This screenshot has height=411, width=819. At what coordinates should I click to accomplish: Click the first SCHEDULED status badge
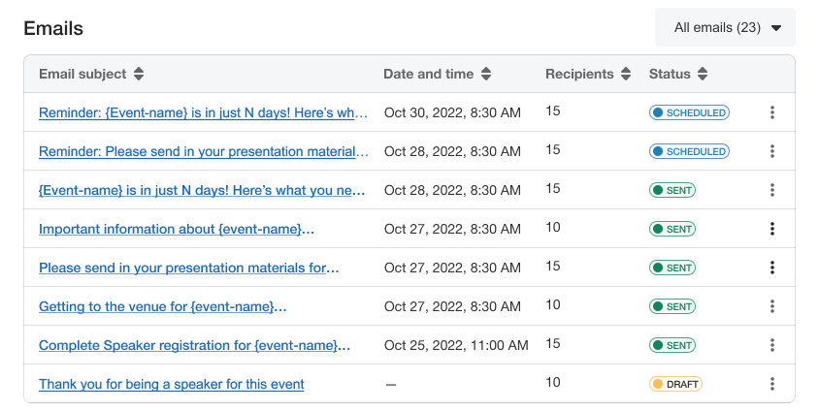point(689,112)
